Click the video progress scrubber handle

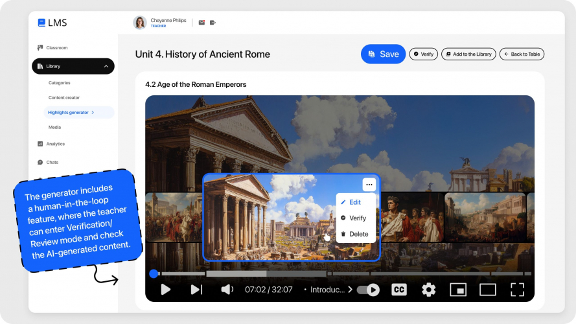click(x=154, y=274)
